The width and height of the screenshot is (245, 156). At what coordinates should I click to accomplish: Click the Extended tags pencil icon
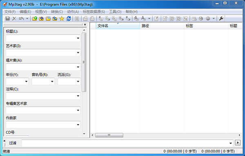[156, 19]
